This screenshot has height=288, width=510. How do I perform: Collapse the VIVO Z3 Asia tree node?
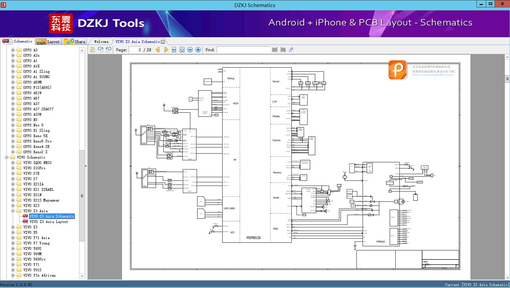click(13, 211)
